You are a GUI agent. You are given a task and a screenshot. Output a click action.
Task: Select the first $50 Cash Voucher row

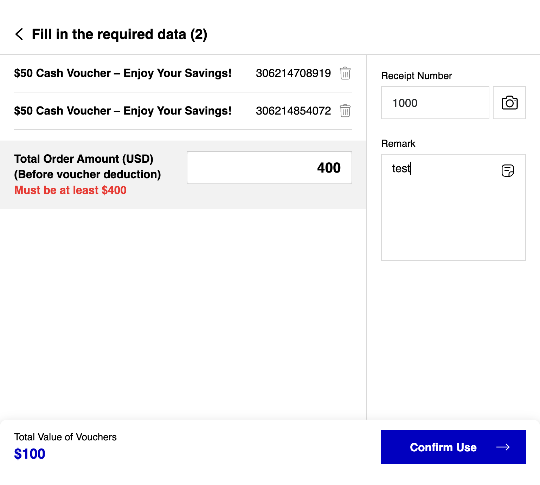tap(183, 73)
